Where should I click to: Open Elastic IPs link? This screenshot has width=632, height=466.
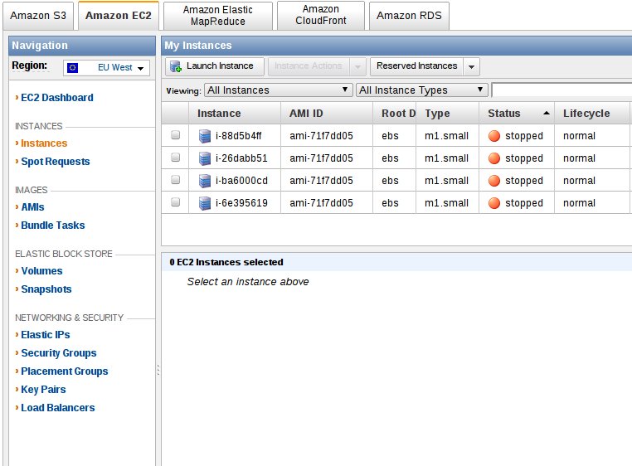pos(45,335)
